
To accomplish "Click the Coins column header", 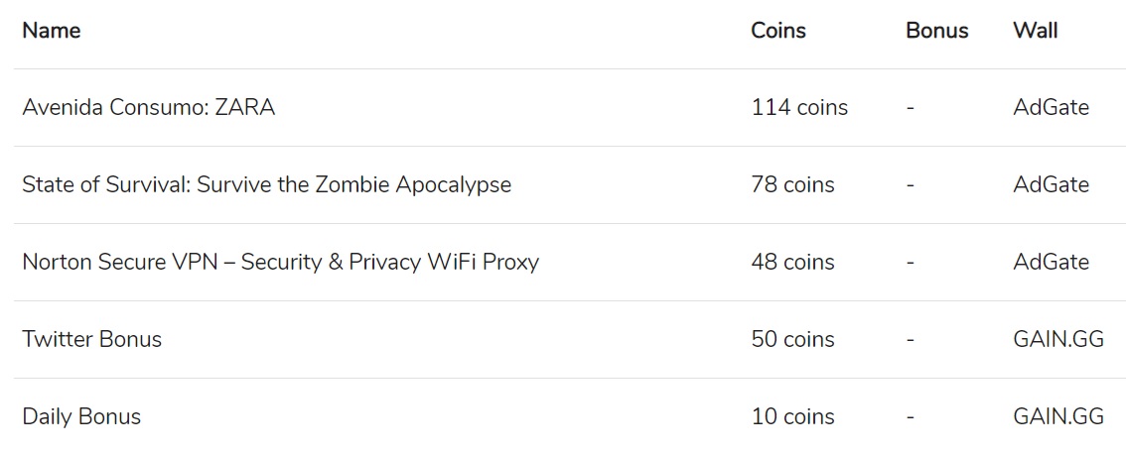I will pos(778,31).
